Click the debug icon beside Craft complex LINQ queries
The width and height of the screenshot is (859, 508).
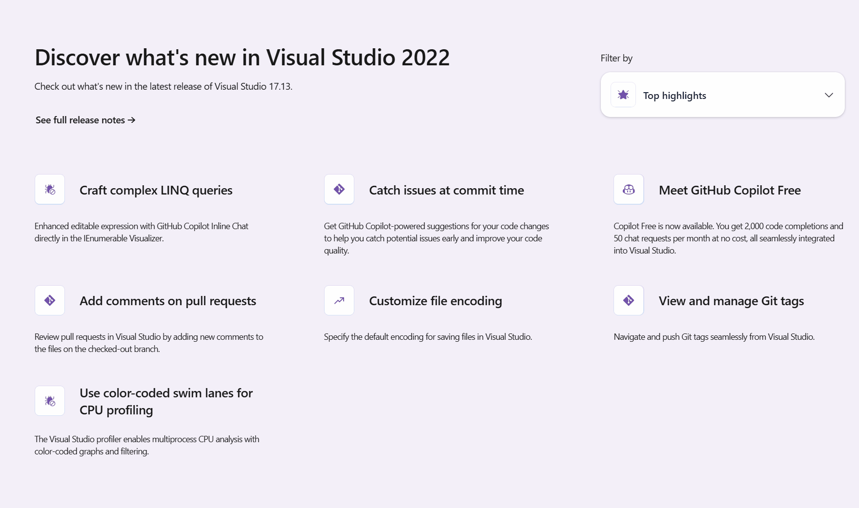point(50,189)
